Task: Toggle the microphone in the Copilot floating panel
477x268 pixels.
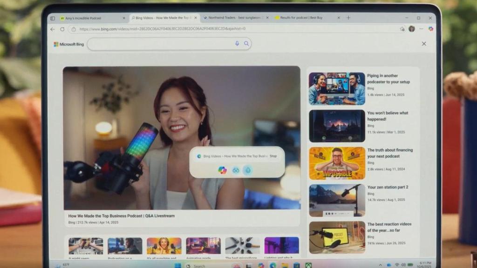Action: [x=248, y=170]
